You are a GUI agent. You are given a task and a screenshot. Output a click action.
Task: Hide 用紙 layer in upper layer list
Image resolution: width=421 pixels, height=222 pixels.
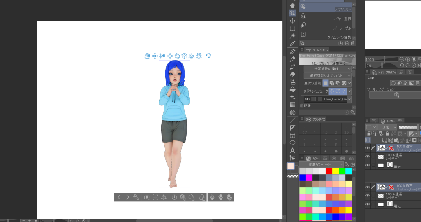tap(368, 165)
